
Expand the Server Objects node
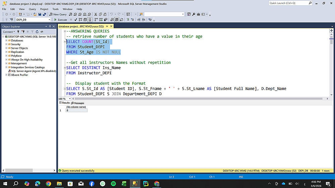[x=6, y=48]
